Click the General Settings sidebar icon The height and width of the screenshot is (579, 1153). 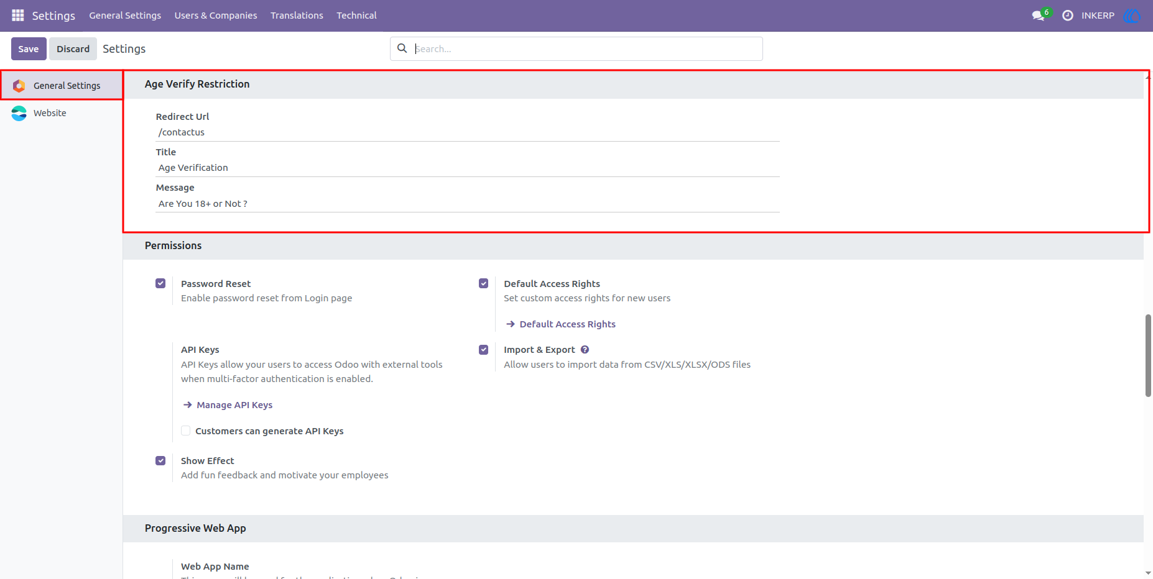(19, 86)
